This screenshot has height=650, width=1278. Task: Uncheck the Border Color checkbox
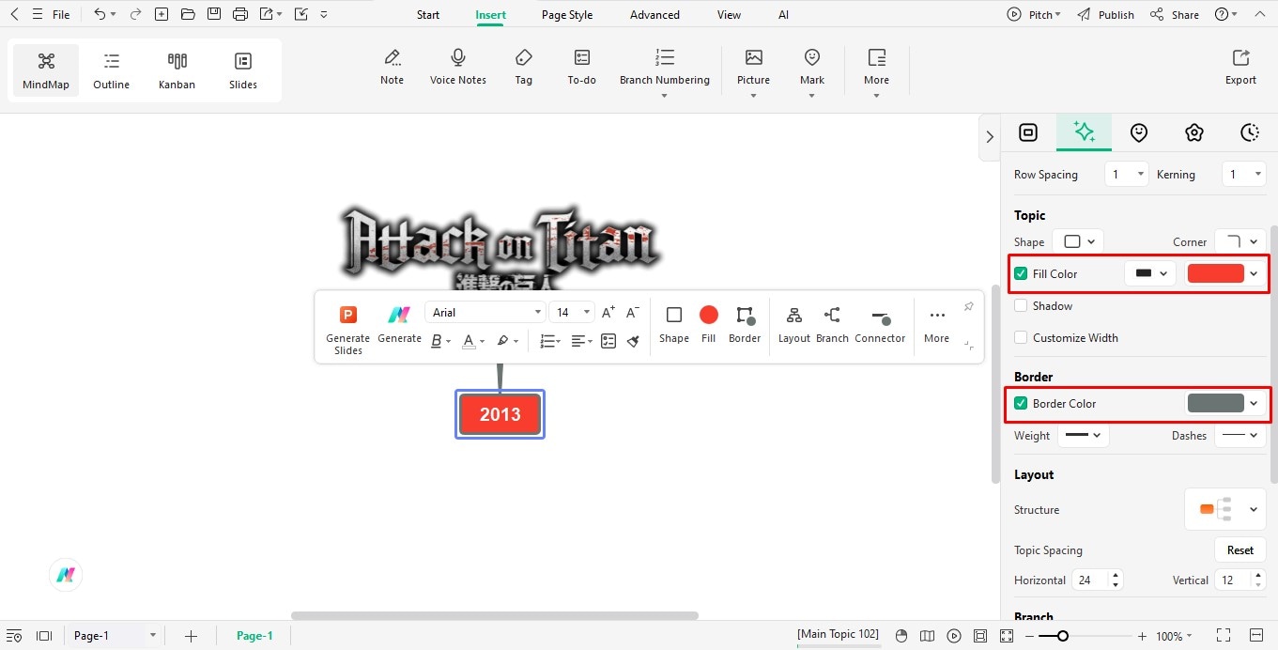coord(1021,404)
